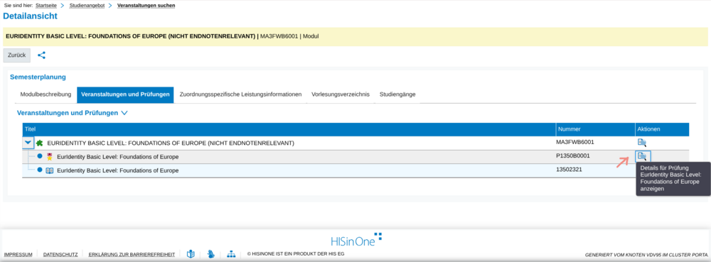Open the Studiengänge tab
711x262 pixels.
[397, 94]
